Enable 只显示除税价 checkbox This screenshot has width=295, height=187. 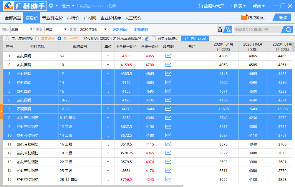(154, 38)
